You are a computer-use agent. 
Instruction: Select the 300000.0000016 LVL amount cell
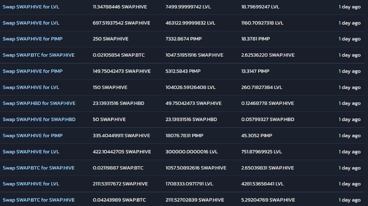tap(191, 152)
